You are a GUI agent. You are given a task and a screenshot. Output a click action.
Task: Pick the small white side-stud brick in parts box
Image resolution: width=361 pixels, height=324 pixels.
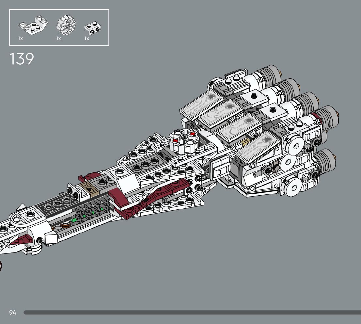(x=92, y=28)
